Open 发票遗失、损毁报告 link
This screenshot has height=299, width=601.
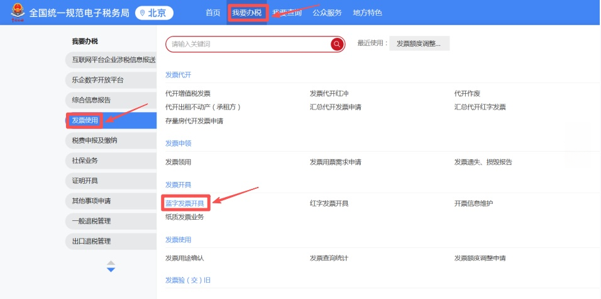483,162
